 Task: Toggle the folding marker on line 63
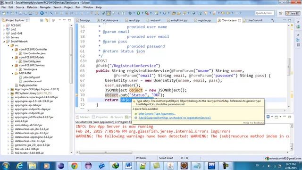pos(86,61)
